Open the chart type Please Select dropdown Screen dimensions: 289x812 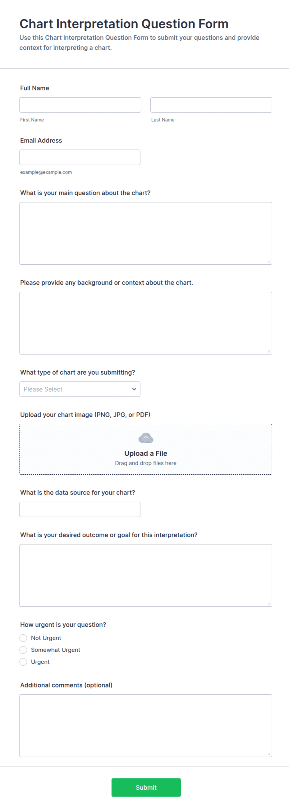point(80,389)
